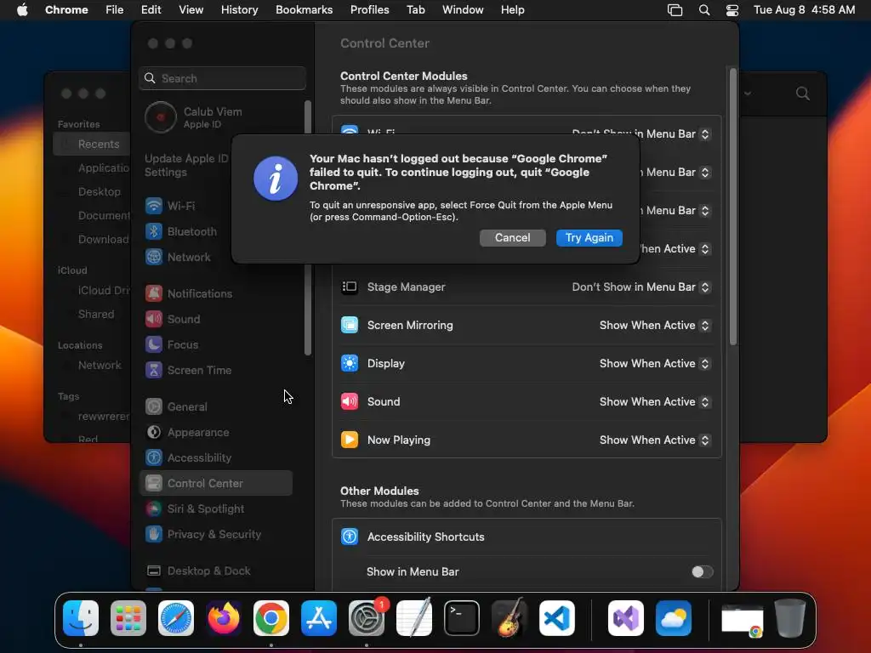This screenshot has height=653, width=871.
Task: Open the Tab menu
Action: tap(415, 10)
